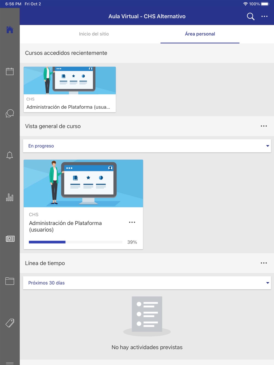This screenshot has height=365, width=274.
Task: Open files folder icon in sidebar
Action: pyautogui.click(x=10, y=281)
